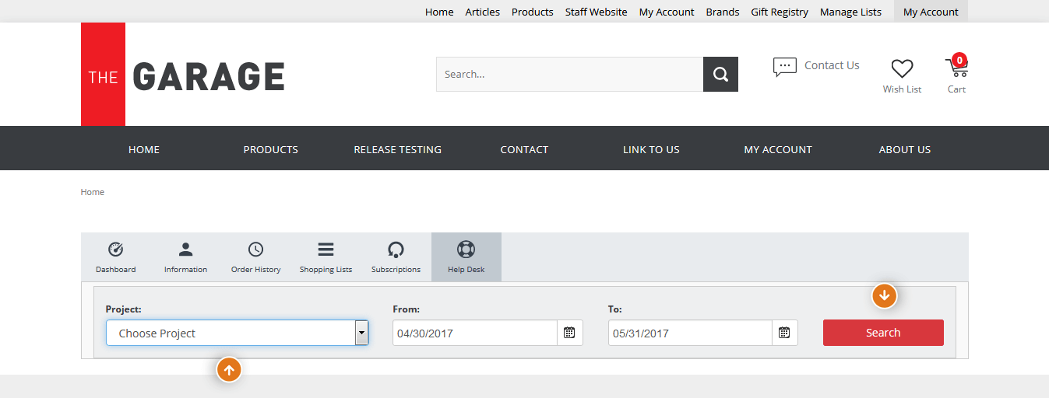Open the Wish List heart icon
The width and height of the screenshot is (1049, 398).
click(x=902, y=69)
